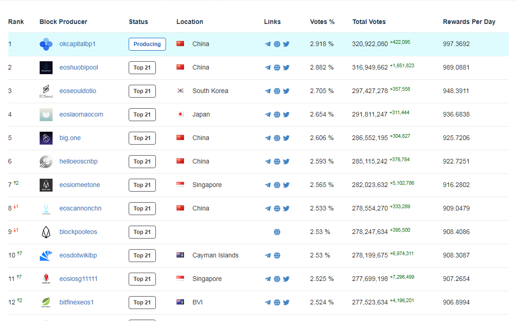The width and height of the screenshot is (516, 321).
Task: Open helloeoscnbp producer link
Action: tap(78, 161)
